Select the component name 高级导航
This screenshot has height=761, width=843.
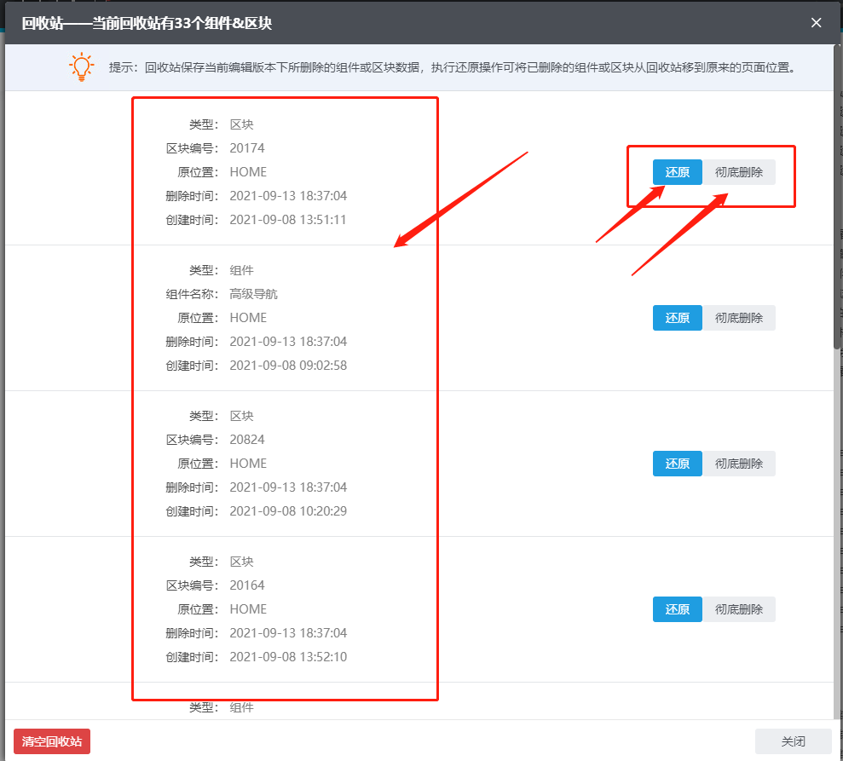pyautogui.click(x=253, y=294)
